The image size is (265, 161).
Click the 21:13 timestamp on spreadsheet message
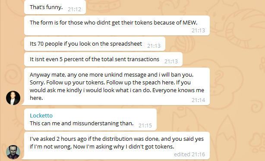tap(154, 46)
